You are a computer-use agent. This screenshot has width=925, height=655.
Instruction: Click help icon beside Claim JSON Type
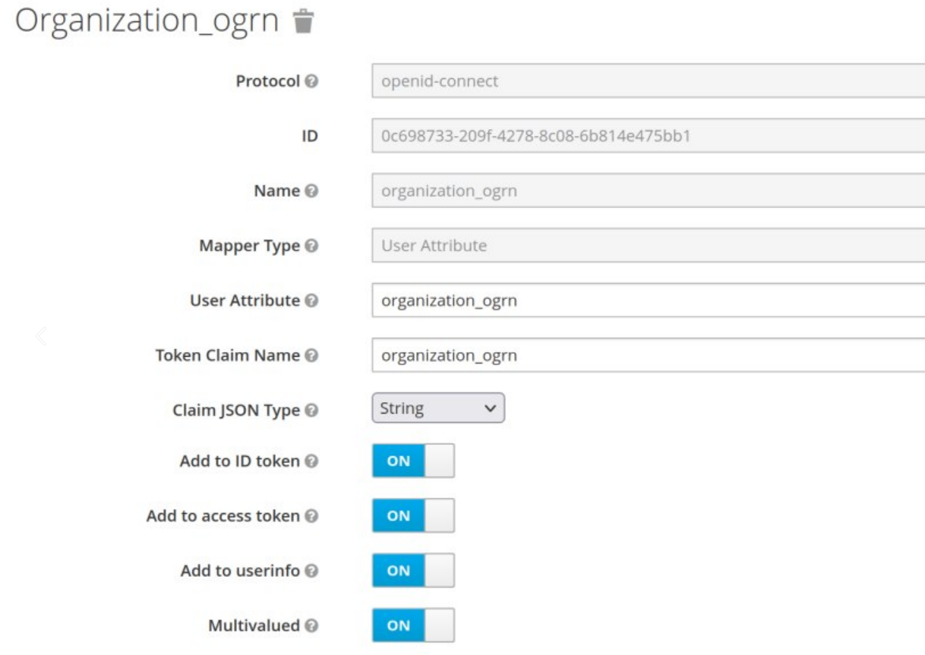[x=311, y=411]
